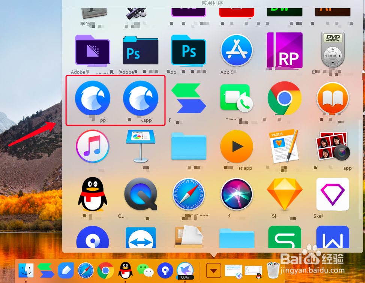365x283 pixels.
Task: Launch Axure RP from the applications grid
Action: pyautogui.click(x=285, y=51)
